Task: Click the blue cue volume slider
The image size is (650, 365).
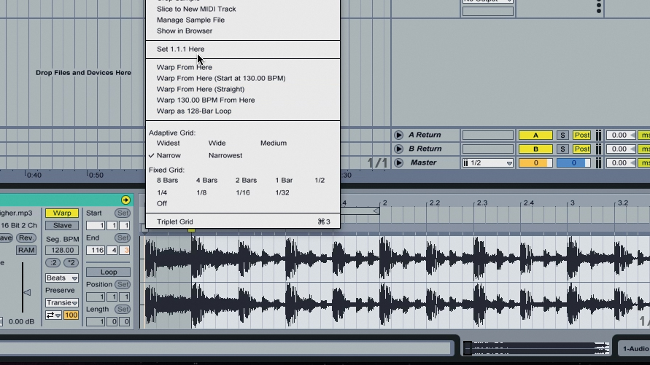Action: [573, 162]
